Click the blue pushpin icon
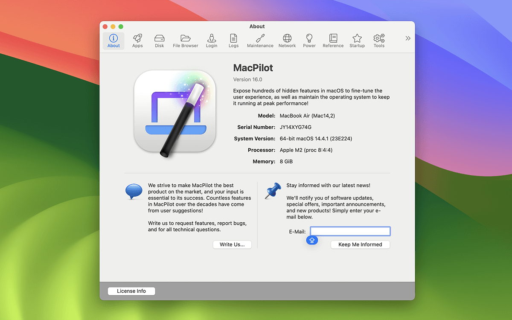 [273, 191]
